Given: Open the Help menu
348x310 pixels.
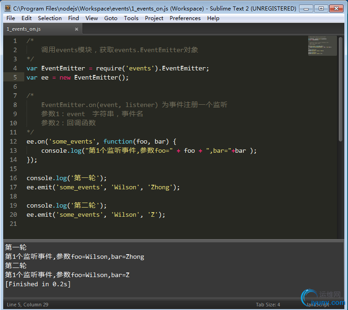Looking at the screenshot, I should coord(213,18).
